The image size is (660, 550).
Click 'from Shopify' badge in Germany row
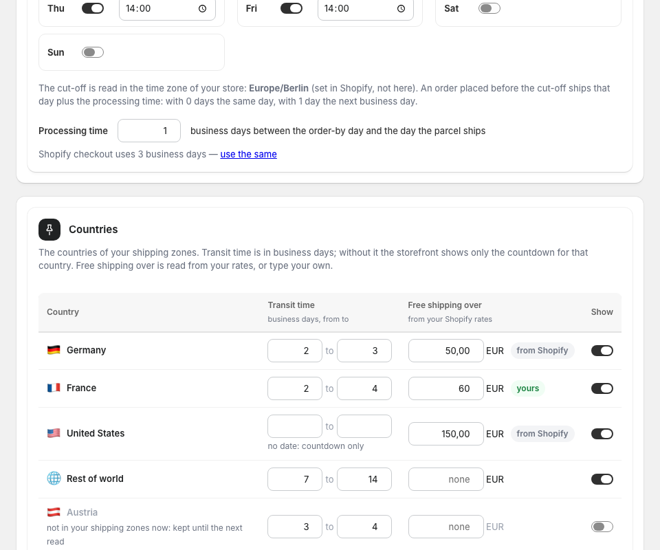pos(542,351)
